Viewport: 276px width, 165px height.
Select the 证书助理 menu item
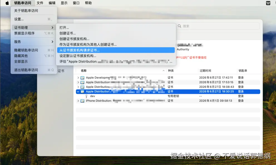tap(34, 27)
